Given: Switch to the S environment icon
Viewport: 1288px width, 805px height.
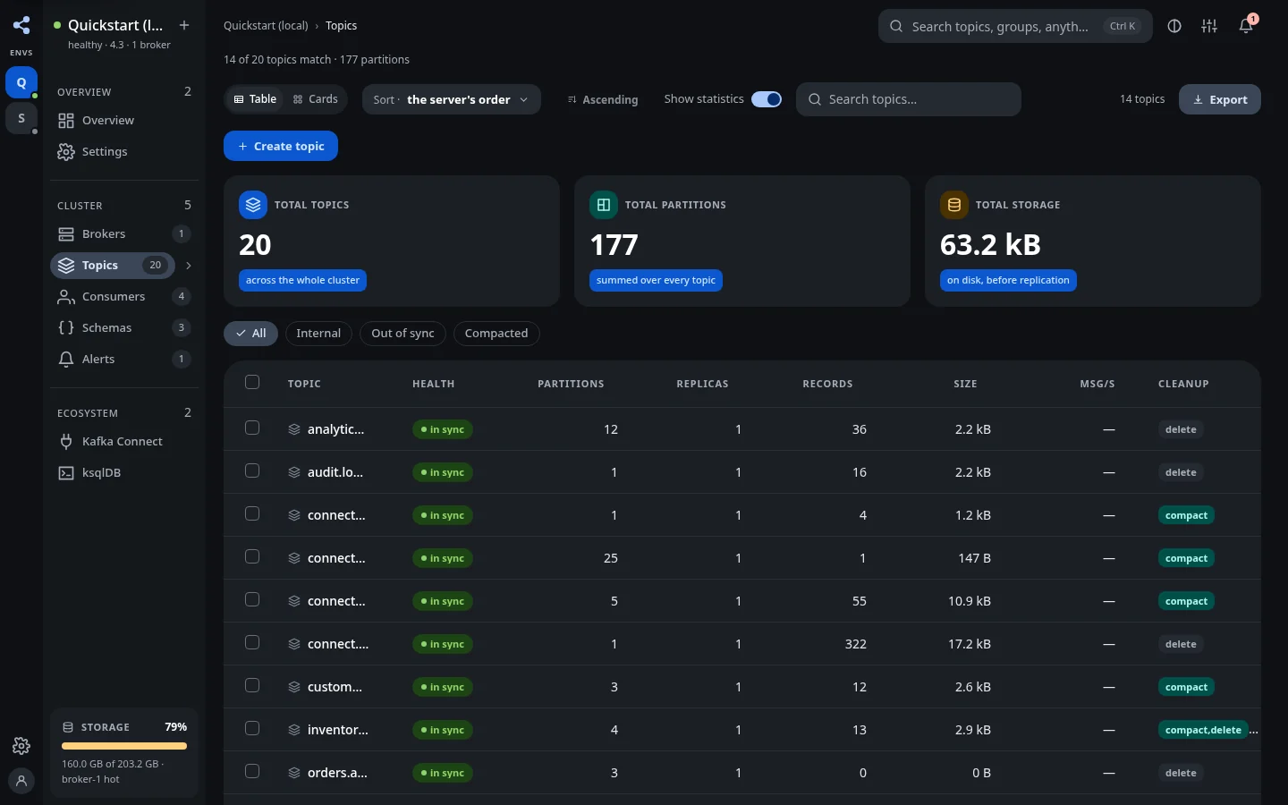Looking at the screenshot, I should (21, 118).
